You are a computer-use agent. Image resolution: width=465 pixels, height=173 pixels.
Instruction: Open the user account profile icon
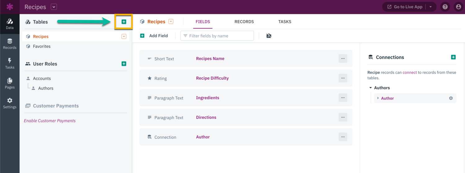coord(458,7)
